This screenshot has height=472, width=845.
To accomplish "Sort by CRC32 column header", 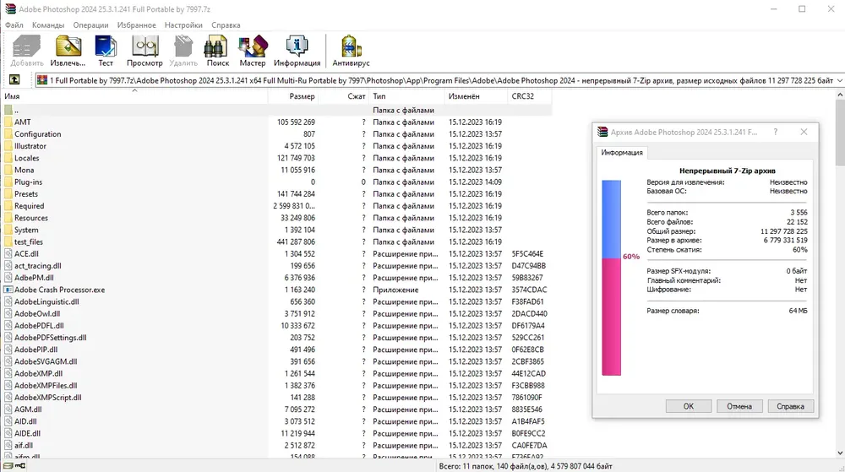I will [529, 96].
